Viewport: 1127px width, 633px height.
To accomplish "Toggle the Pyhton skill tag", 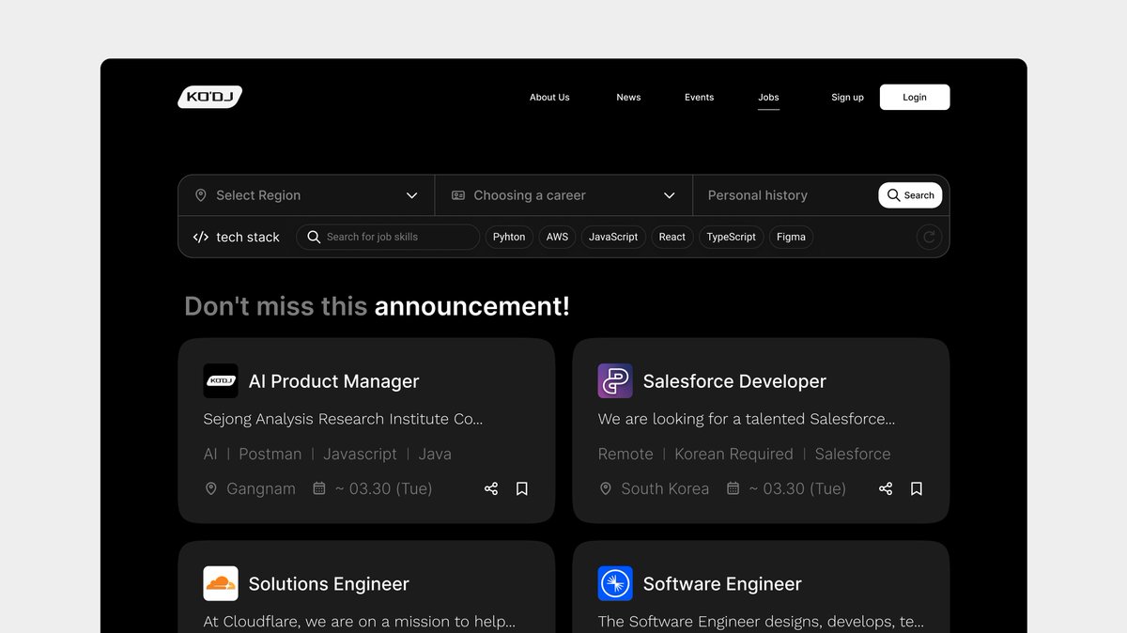I will 509,237.
